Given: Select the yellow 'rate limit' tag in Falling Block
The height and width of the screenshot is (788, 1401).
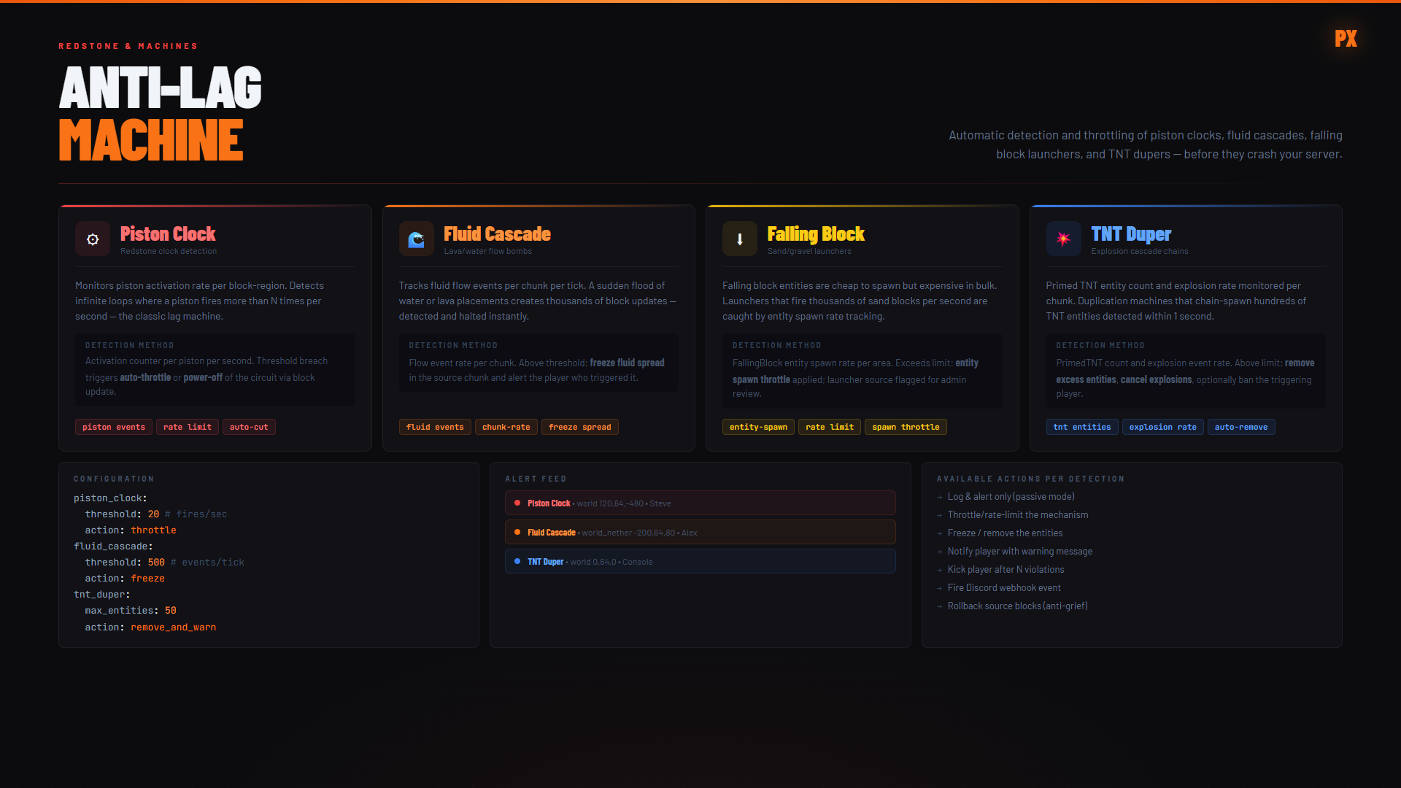Looking at the screenshot, I should click(x=830, y=427).
